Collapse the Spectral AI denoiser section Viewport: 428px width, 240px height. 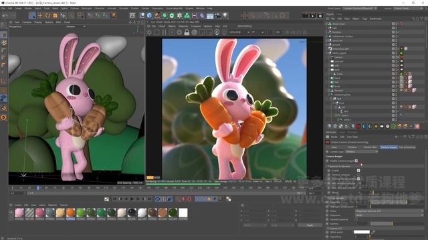[x=328, y=166]
